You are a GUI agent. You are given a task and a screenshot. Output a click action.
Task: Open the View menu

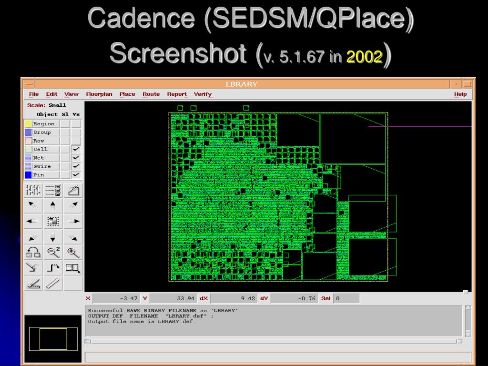point(71,94)
